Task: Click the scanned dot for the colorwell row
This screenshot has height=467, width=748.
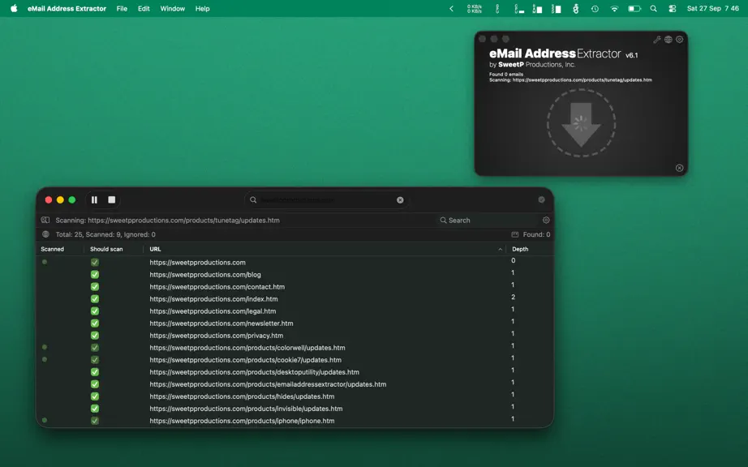Action: [x=45, y=347]
